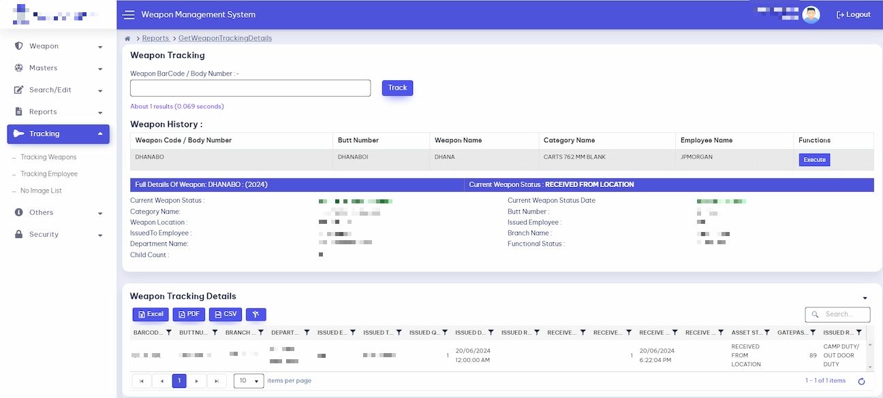Open the items per page dropdown

(x=249, y=381)
